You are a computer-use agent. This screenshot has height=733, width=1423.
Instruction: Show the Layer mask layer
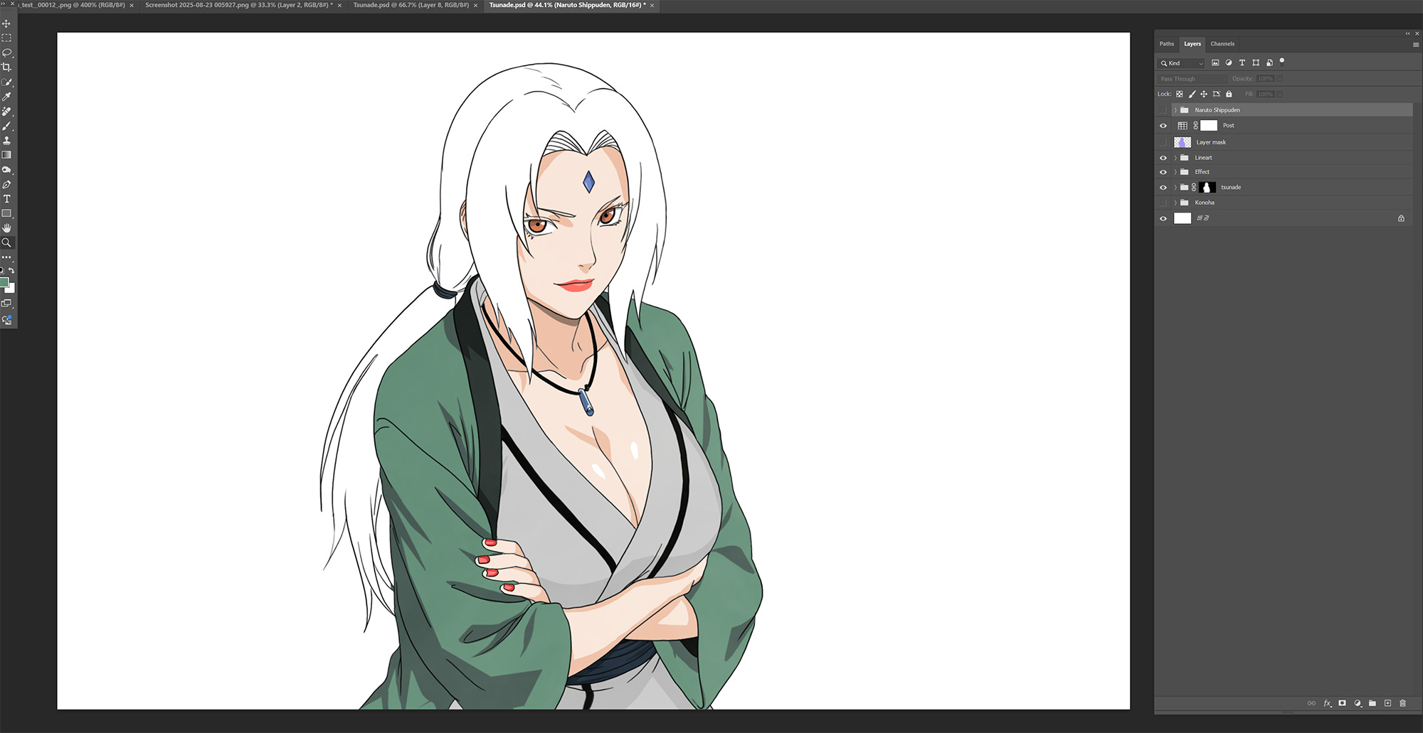pyautogui.click(x=1163, y=142)
